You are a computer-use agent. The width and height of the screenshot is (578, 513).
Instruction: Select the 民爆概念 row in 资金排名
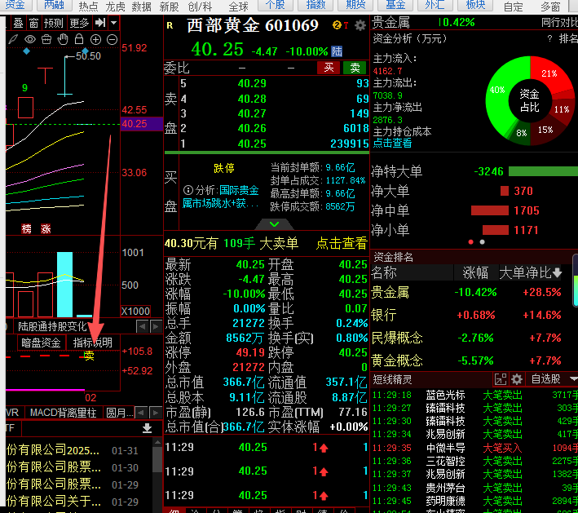click(466, 338)
